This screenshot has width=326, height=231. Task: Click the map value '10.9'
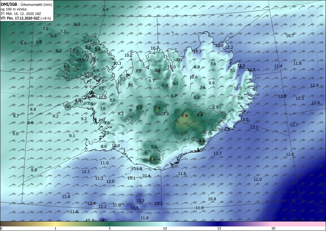point(116,145)
